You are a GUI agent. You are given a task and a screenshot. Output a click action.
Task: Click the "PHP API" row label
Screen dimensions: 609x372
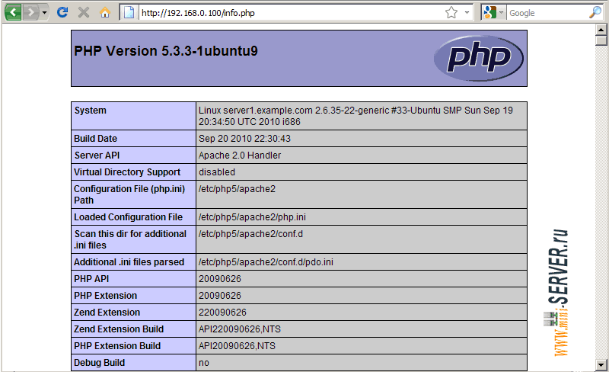pyautogui.click(x=91, y=279)
